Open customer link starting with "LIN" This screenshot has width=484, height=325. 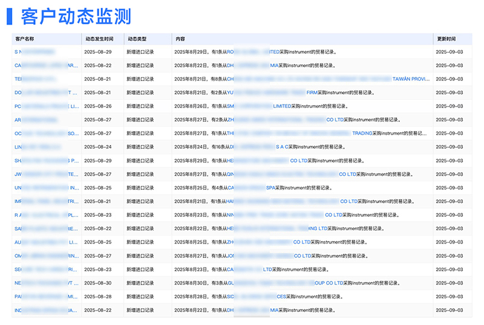[x=38, y=147]
